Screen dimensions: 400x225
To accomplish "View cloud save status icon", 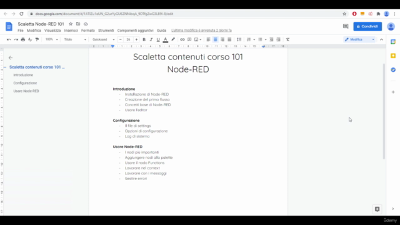I will (86, 24).
